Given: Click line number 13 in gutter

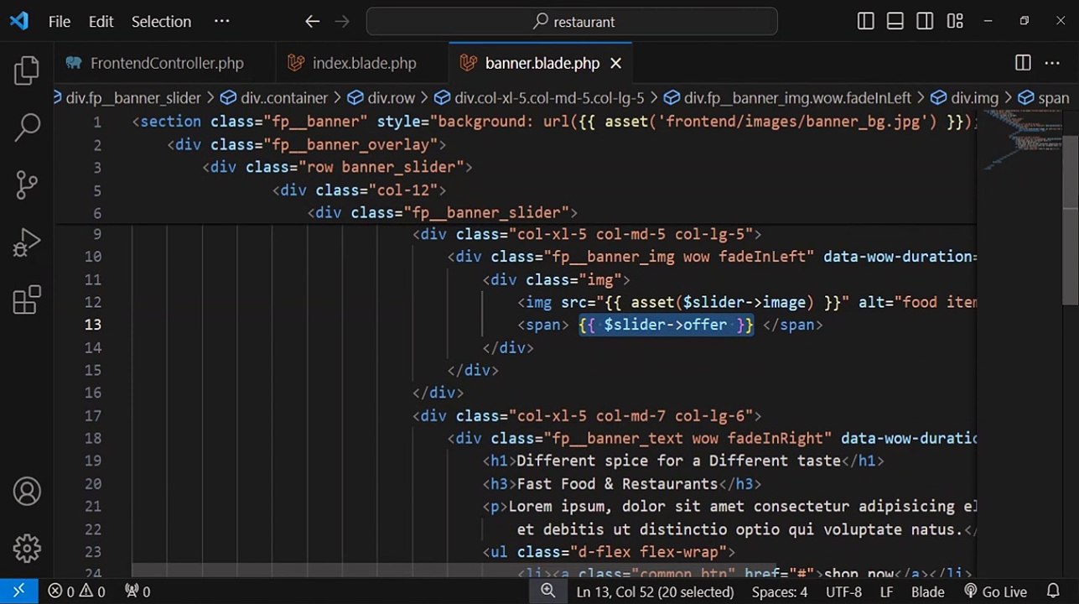Looking at the screenshot, I should (x=92, y=325).
